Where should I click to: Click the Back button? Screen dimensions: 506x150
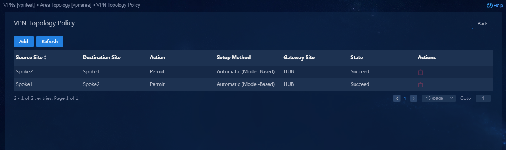tap(482, 24)
